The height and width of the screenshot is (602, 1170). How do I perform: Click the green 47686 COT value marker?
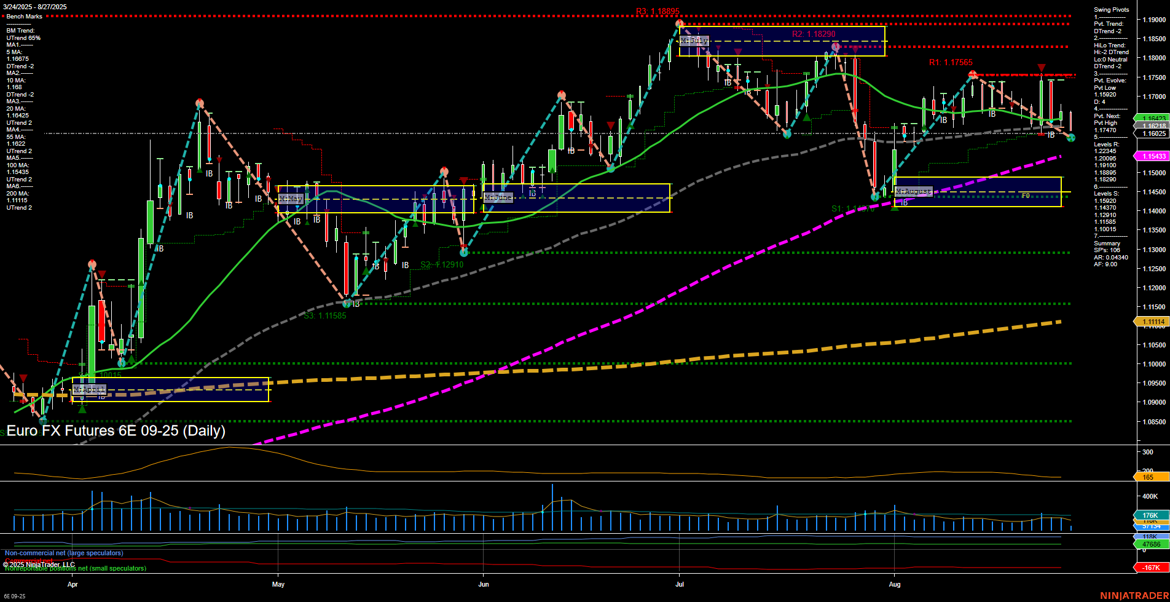1152,544
